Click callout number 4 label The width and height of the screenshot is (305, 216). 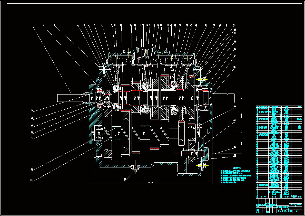click(x=78, y=25)
